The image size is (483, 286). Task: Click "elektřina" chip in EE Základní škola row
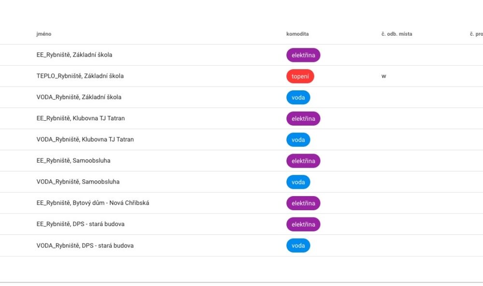point(303,55)
